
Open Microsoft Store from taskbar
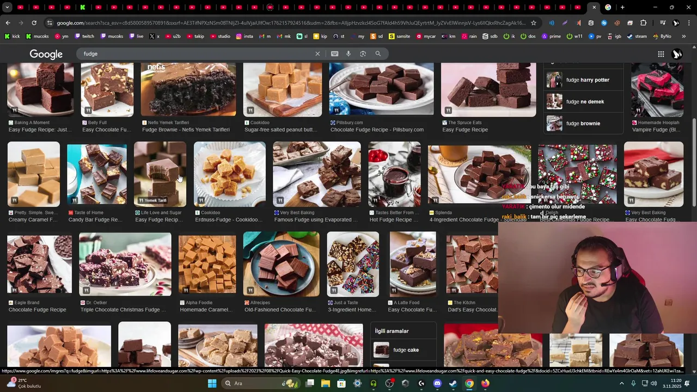point(341,383)
